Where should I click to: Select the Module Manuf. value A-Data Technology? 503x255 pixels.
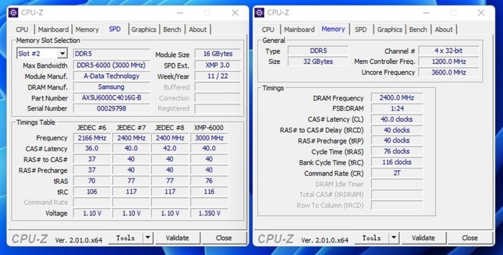(111, 76)
